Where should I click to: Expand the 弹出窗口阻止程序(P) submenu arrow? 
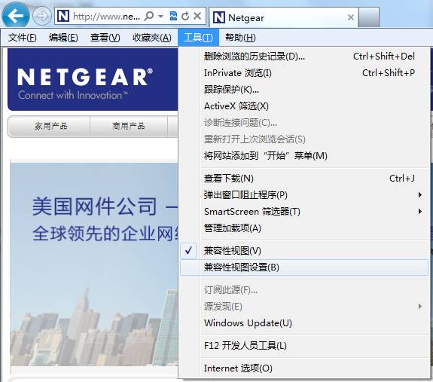pyautogui.click(x=420, y=194)
